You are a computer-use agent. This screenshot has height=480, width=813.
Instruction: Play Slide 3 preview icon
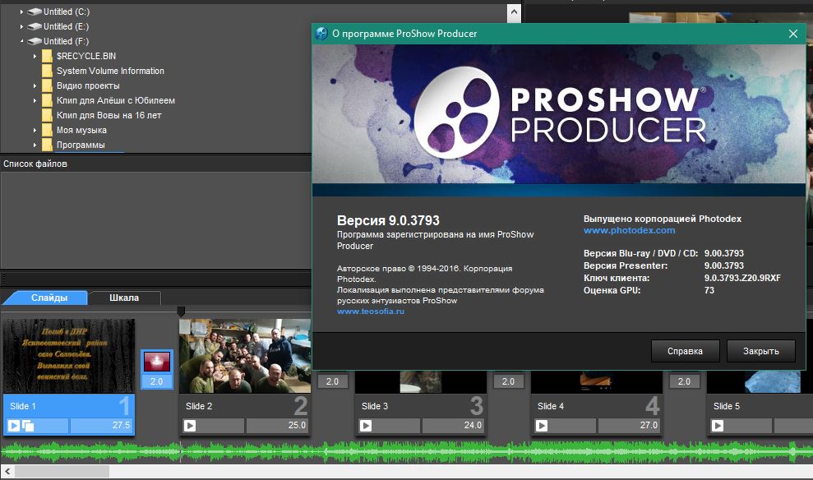click(x=366, y=426)
